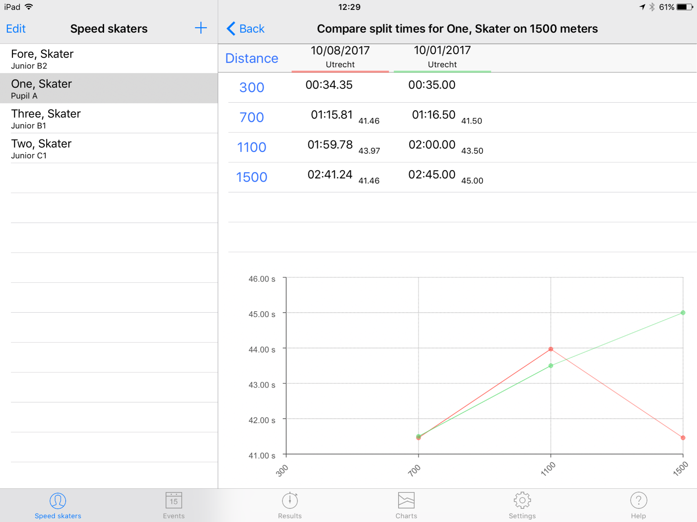697x522 pixels.
Task: Tap the 00:35.00 split time
Action: (x=432, y=85)
